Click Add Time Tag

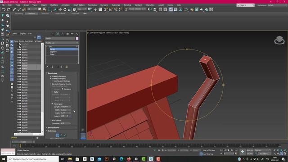[x=208, y=154]
